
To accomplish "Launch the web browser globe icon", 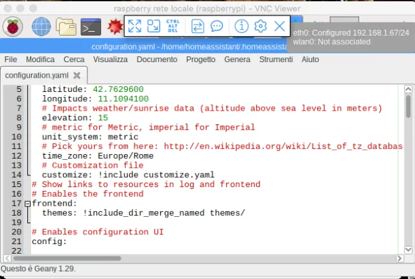I will point(41,27).
